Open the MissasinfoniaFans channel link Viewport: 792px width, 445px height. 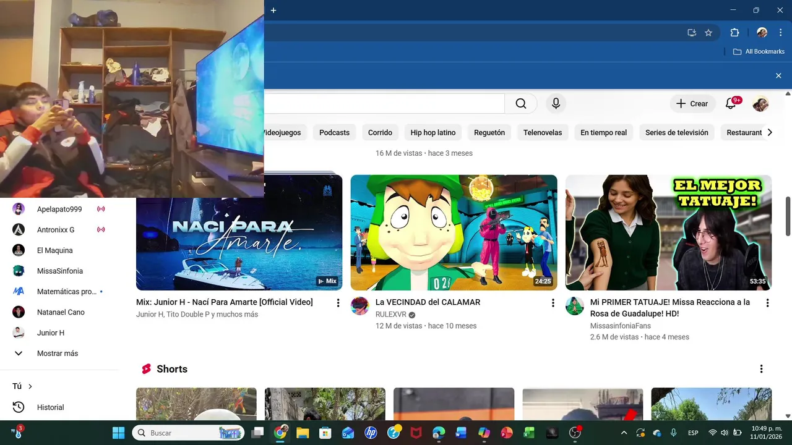pyautogui.click(x=621, y=326)
